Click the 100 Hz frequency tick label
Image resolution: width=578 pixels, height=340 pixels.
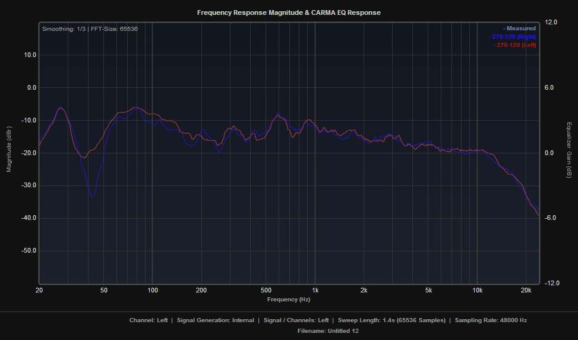click(153, 290)
